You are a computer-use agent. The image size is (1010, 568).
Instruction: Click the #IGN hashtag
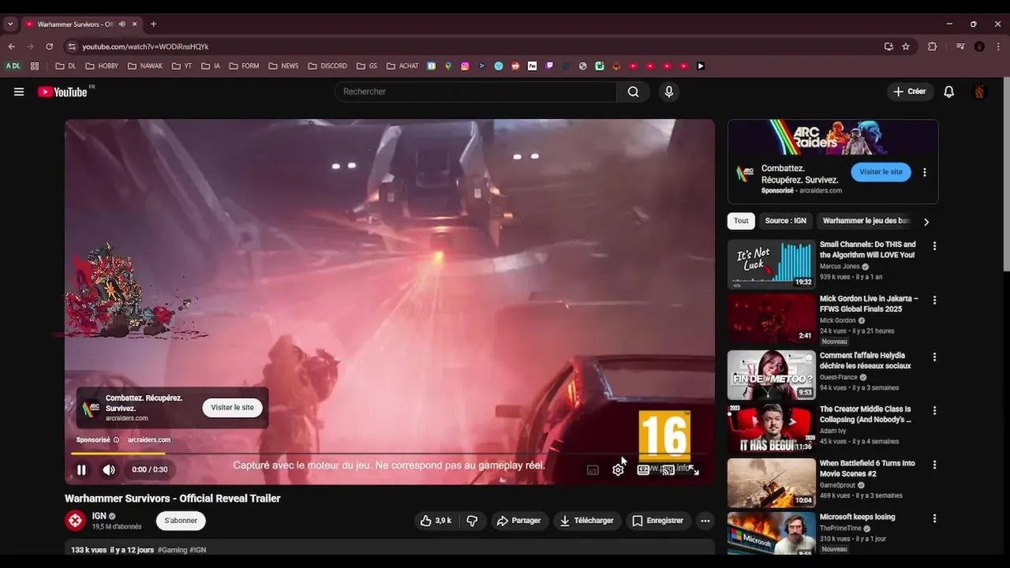coord(197,550)
